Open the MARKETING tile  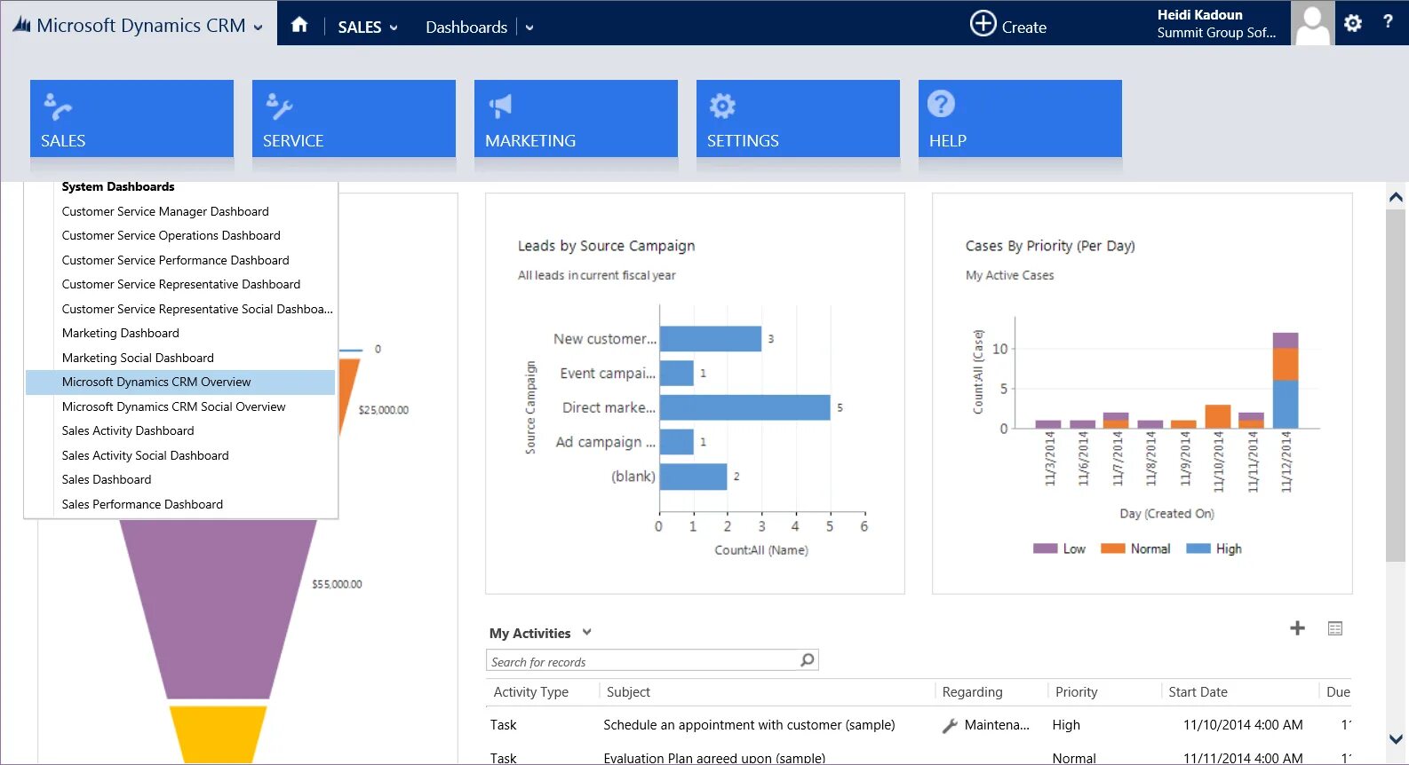pos(576,118)
